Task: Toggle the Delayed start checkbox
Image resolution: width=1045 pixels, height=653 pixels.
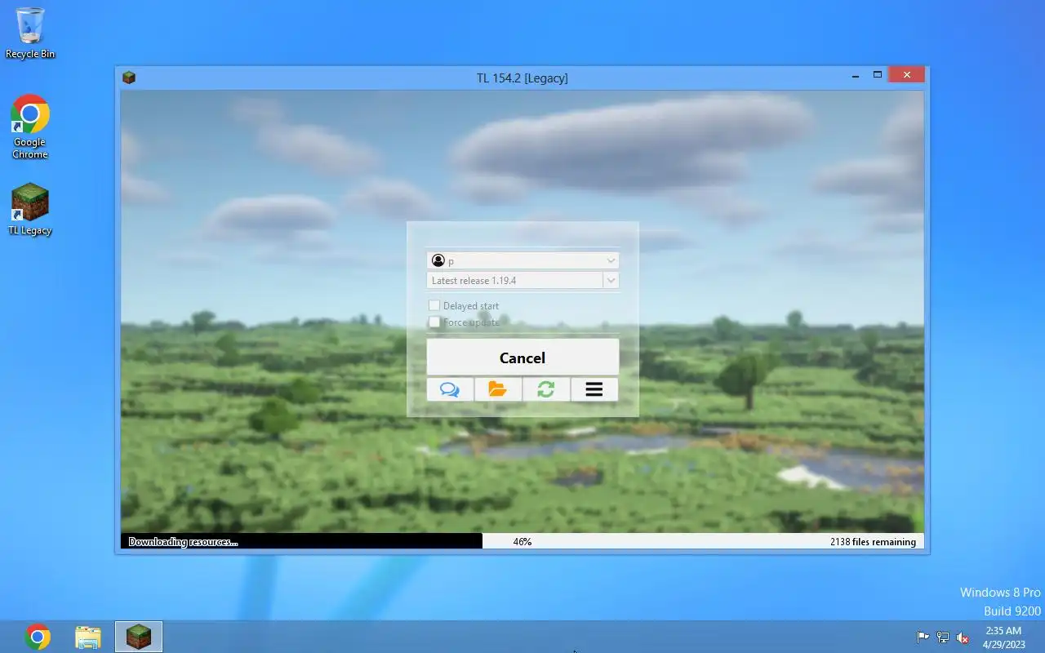Action: 434,305
